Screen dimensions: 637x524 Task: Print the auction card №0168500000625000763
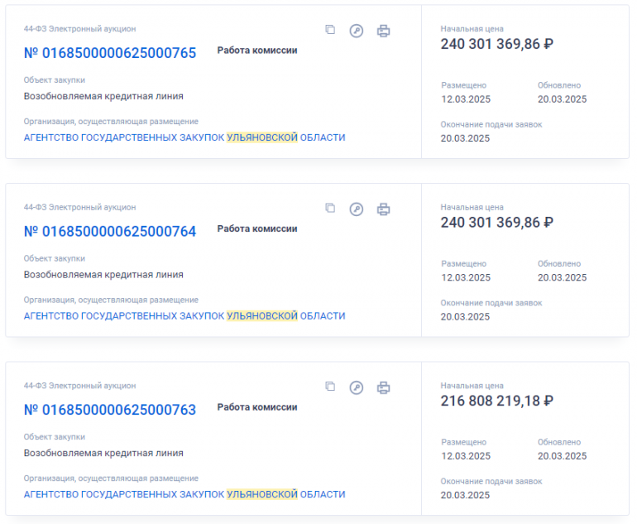[x=383, y=387]
